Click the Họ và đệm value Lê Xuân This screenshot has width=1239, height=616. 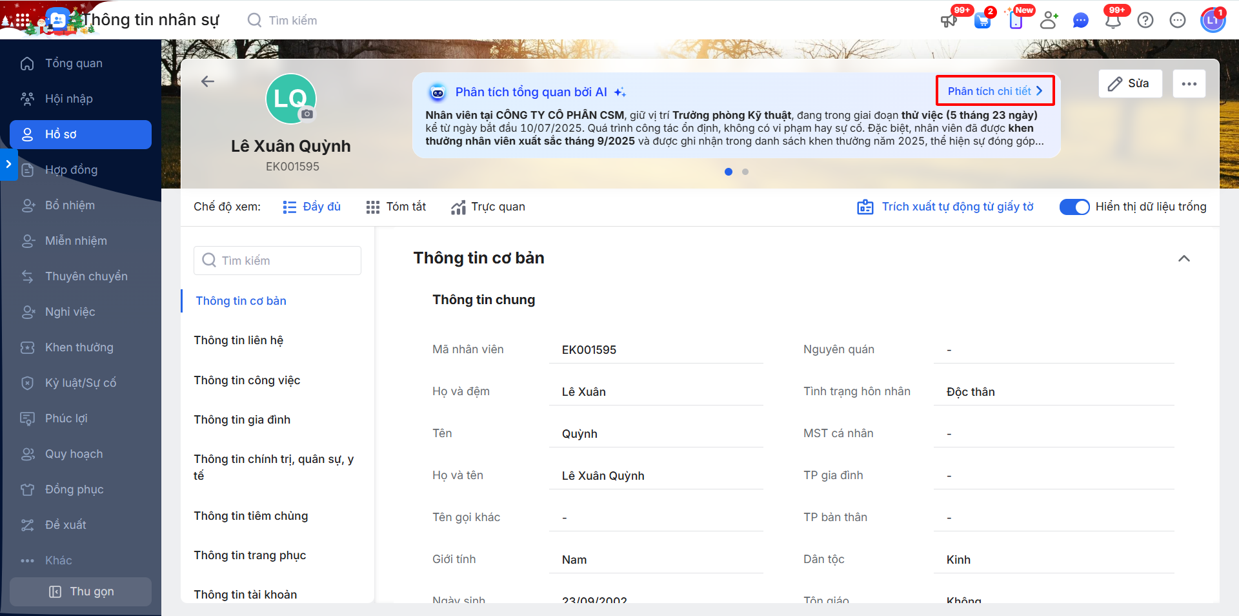pos(584,392)
